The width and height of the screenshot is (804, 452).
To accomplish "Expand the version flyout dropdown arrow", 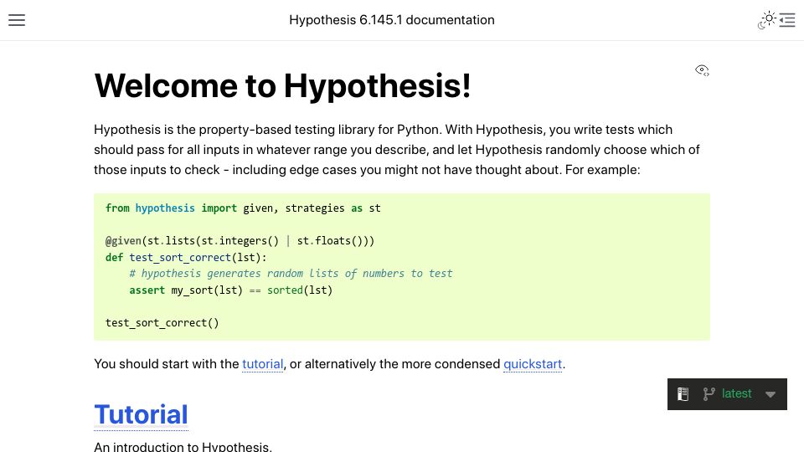I will pos(770,394).
